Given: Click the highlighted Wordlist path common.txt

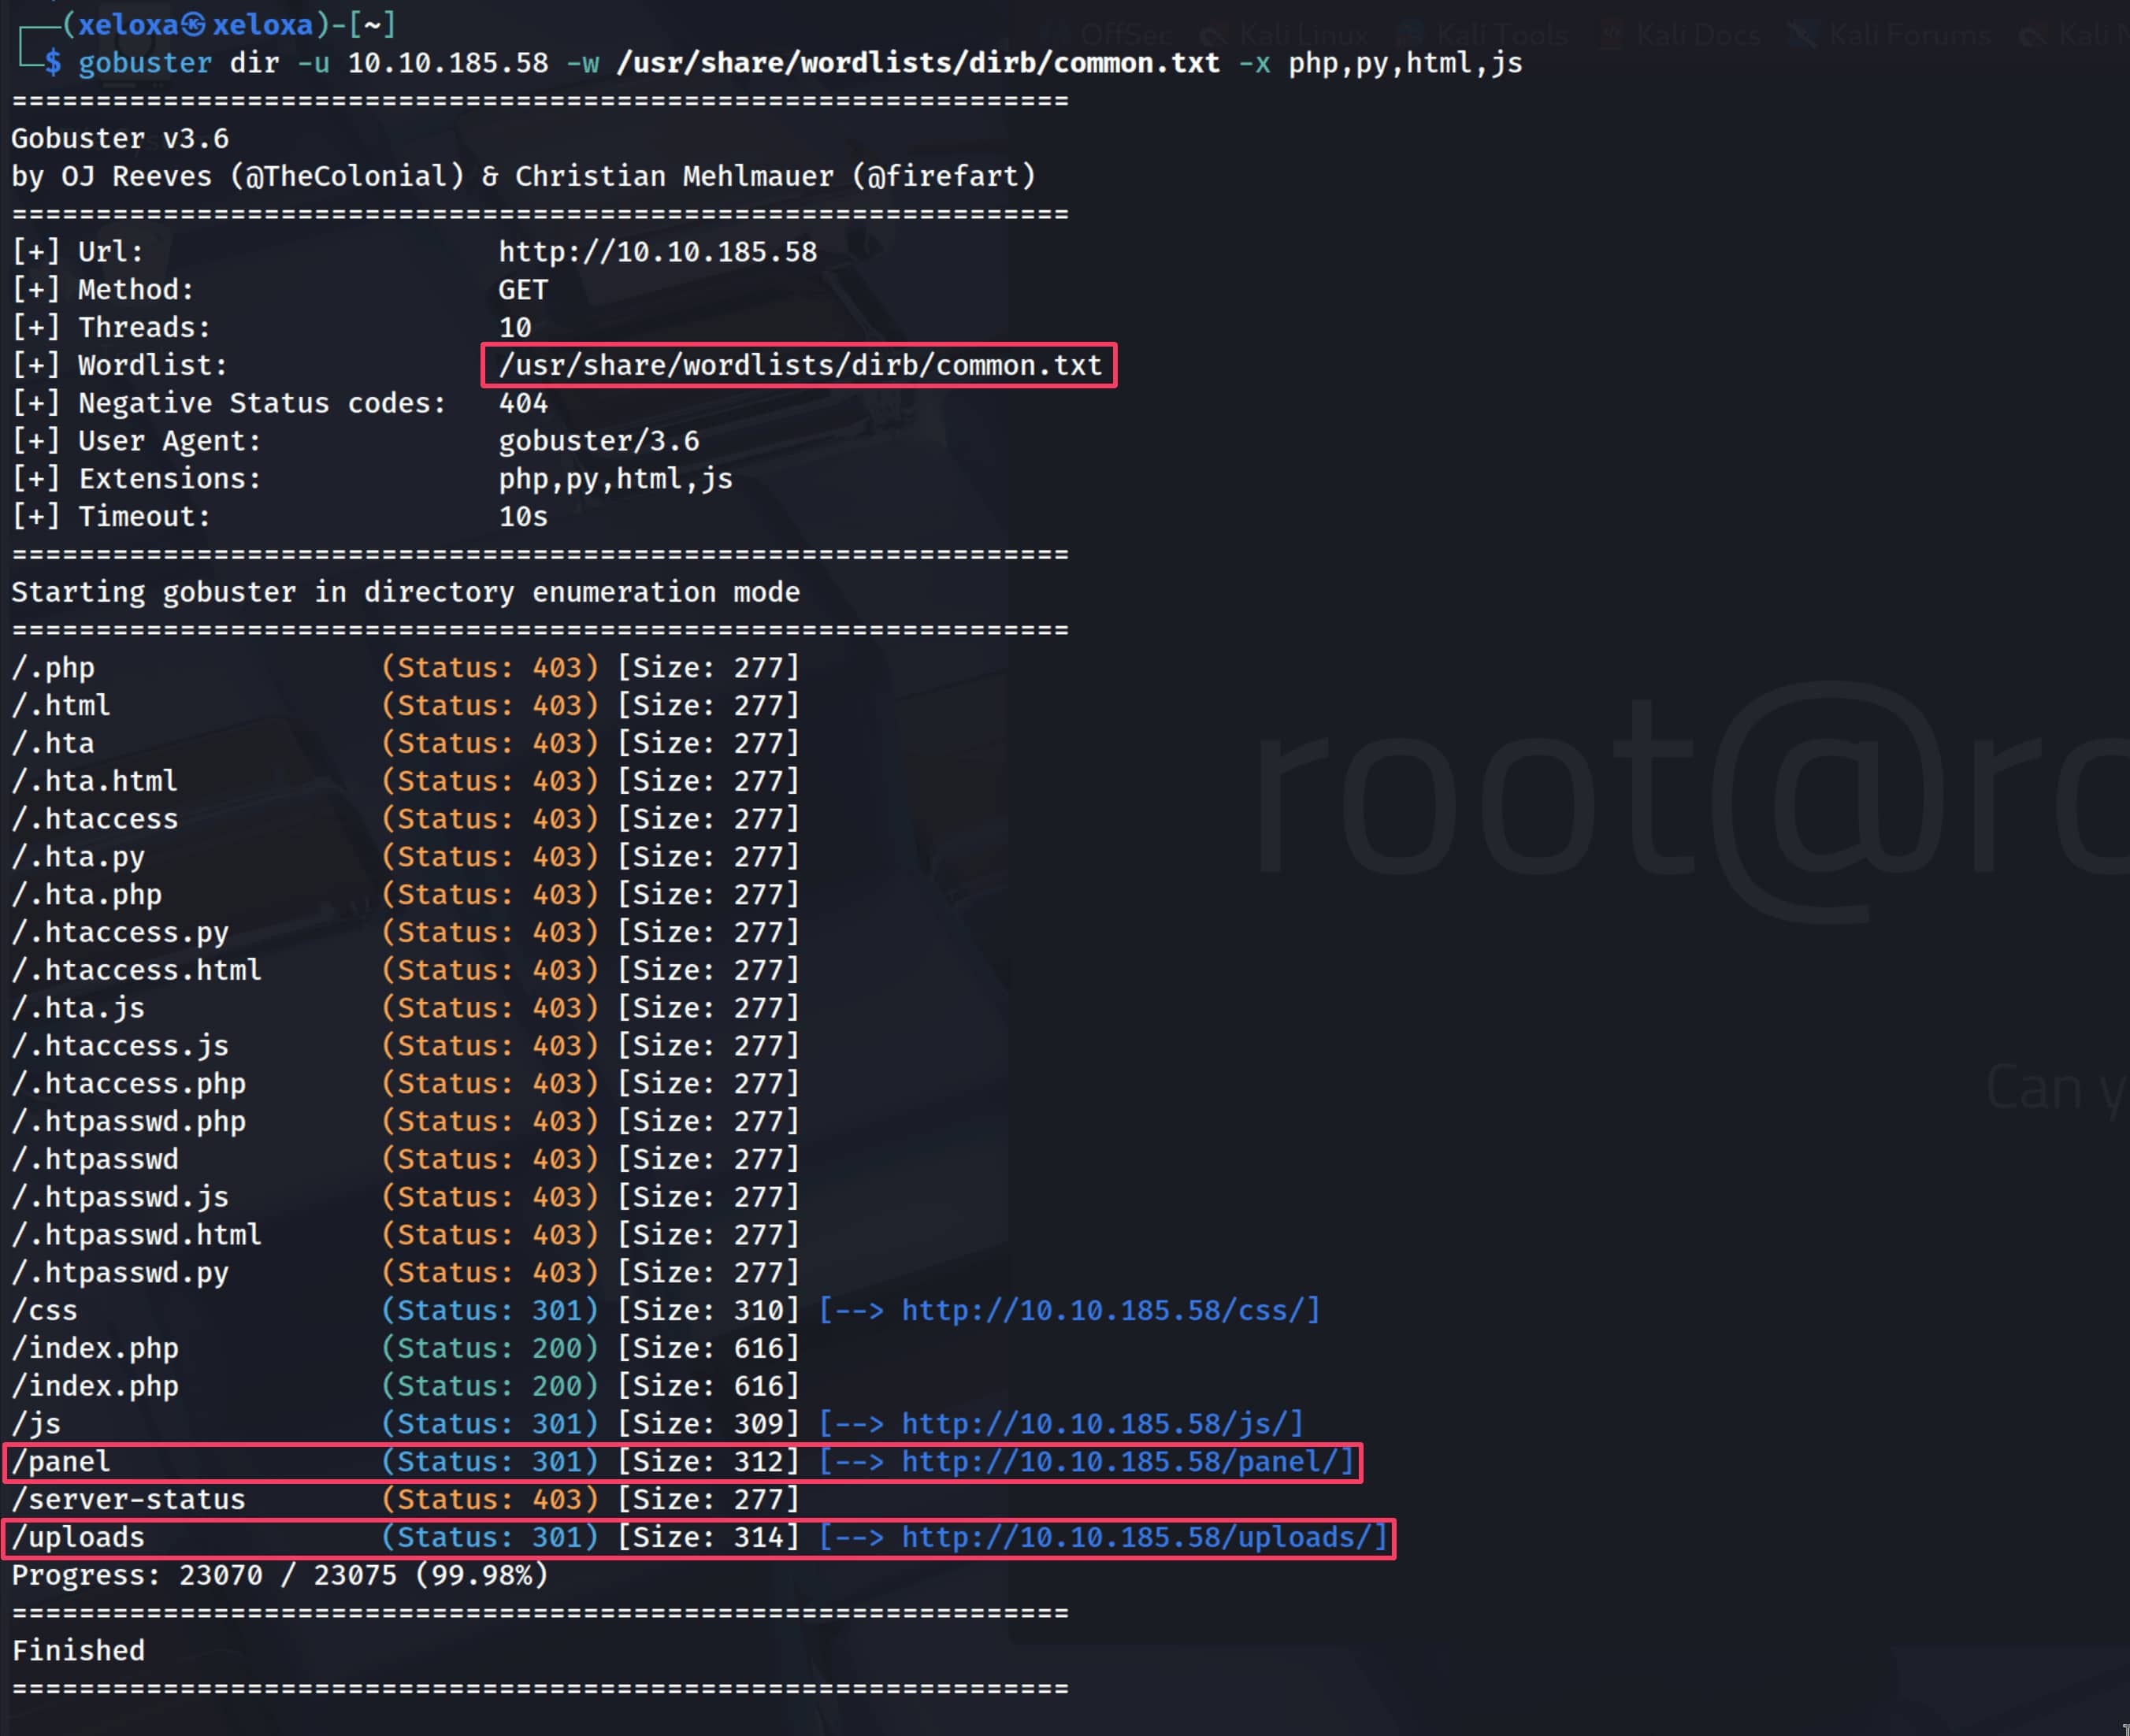Looking at the screenshot, I should point(799,365).
